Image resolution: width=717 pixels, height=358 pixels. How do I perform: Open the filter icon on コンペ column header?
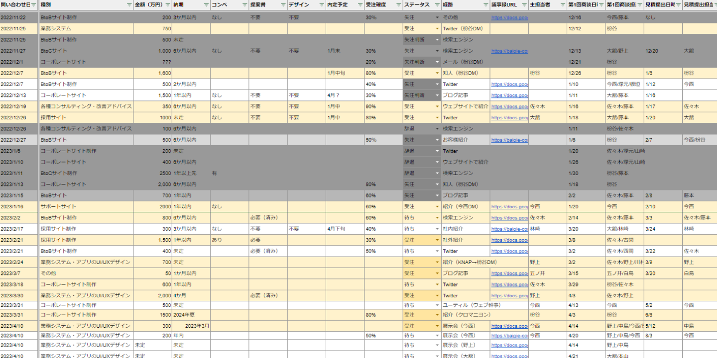point(244,4)
